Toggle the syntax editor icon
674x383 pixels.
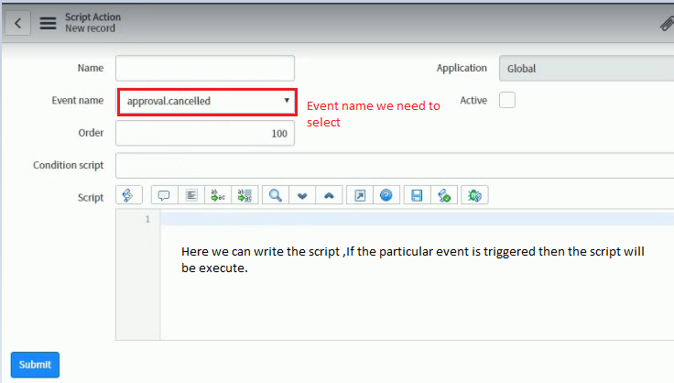(128, 195)
